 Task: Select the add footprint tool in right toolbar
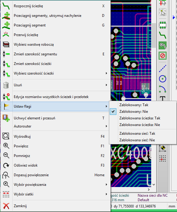tap(162, 25)
